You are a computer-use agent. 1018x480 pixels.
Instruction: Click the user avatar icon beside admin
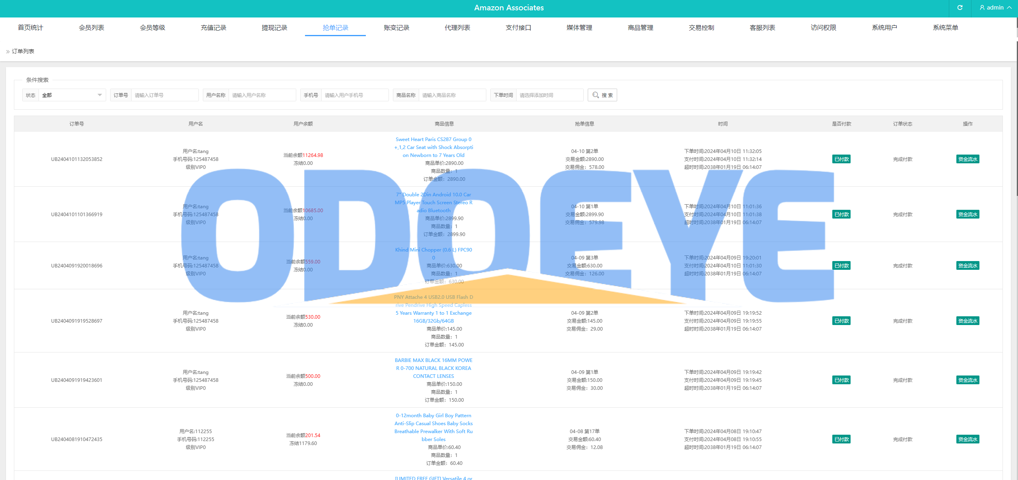[982, 8]
